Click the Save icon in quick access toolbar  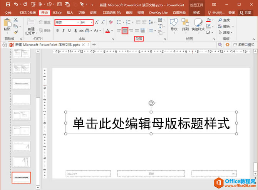click(x=8, y=5)
